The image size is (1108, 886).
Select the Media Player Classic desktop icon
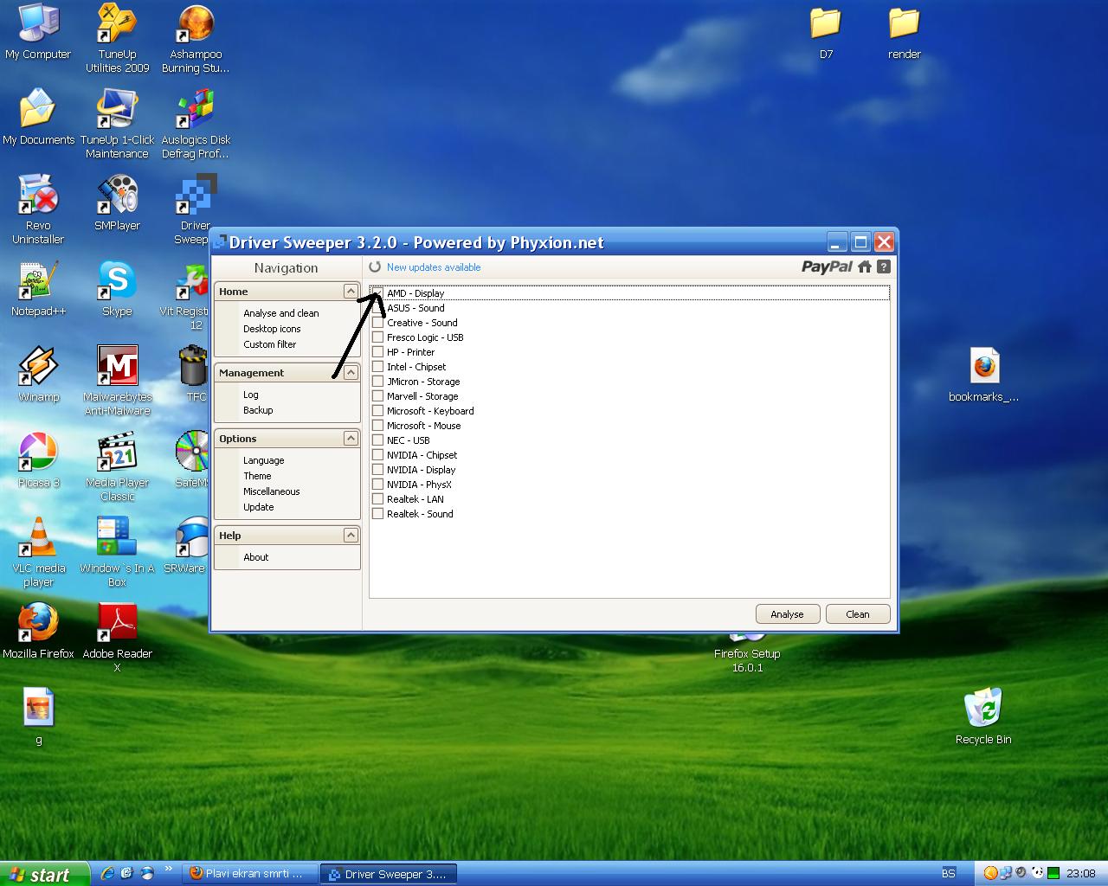pyautogui.click(x=117, y=466)
